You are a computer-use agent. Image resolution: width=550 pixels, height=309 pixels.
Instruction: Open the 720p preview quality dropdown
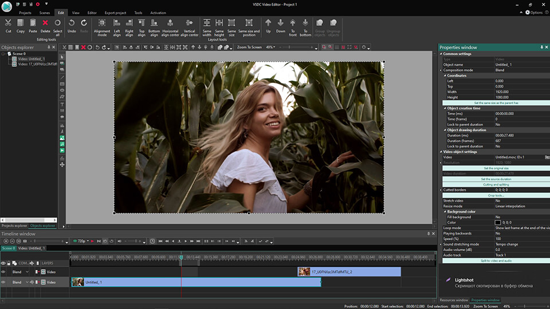(x=88, y=241)
